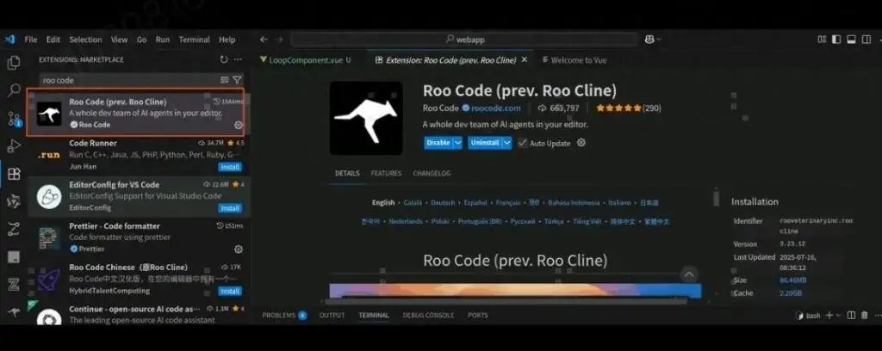Click the Disable button
The height and width of the screenshot is (351, 882).
coord(438,143)
